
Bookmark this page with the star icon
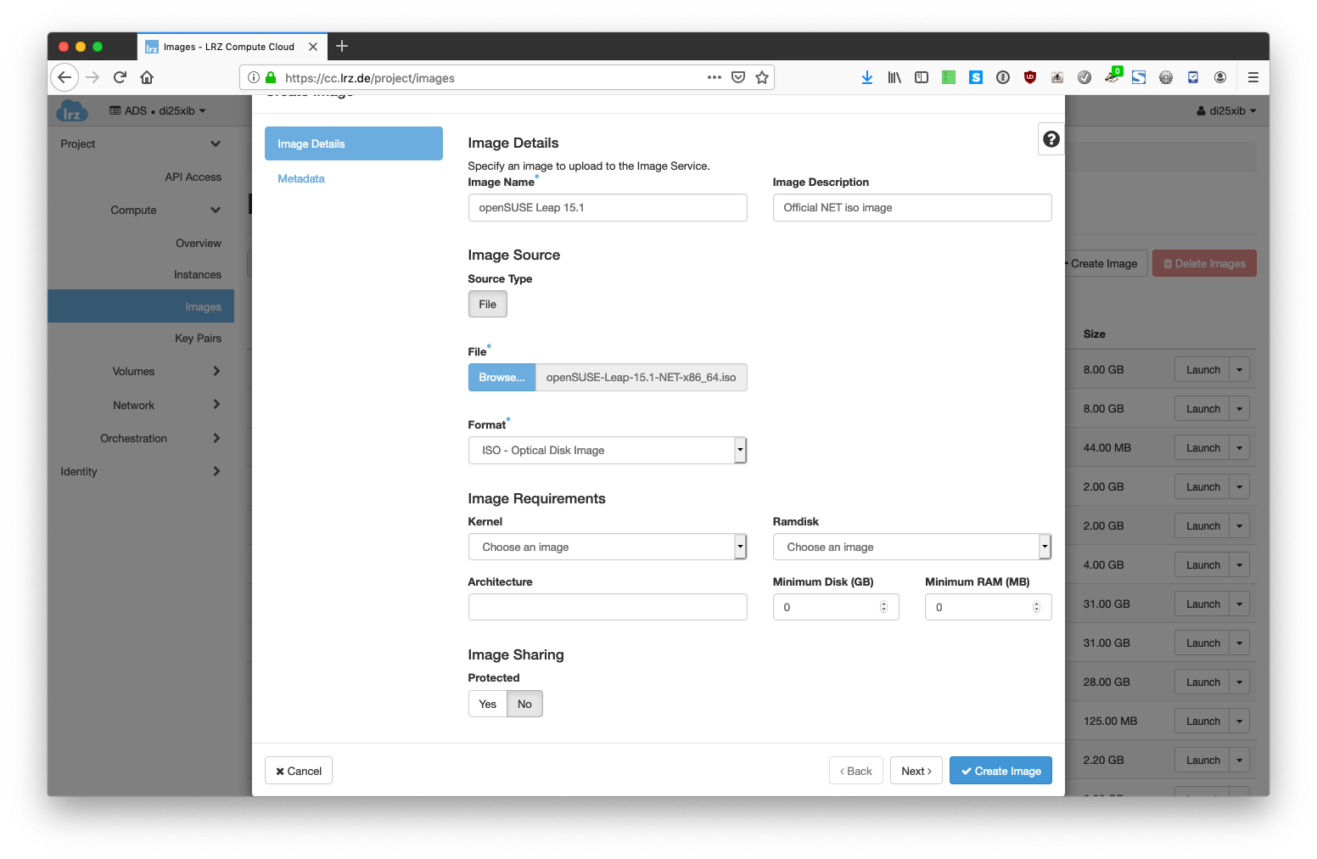point(762,77)
